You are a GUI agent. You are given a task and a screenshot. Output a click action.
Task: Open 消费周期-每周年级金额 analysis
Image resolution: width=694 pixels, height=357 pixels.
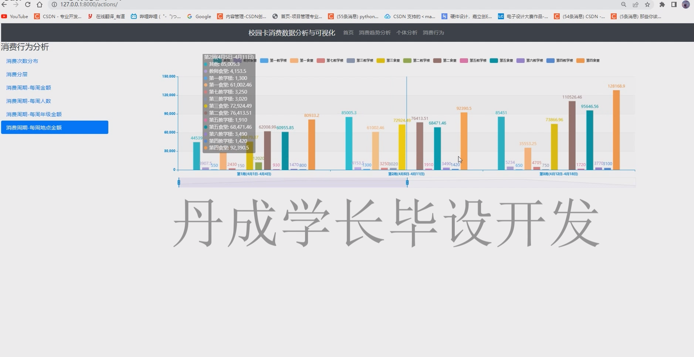33,114
